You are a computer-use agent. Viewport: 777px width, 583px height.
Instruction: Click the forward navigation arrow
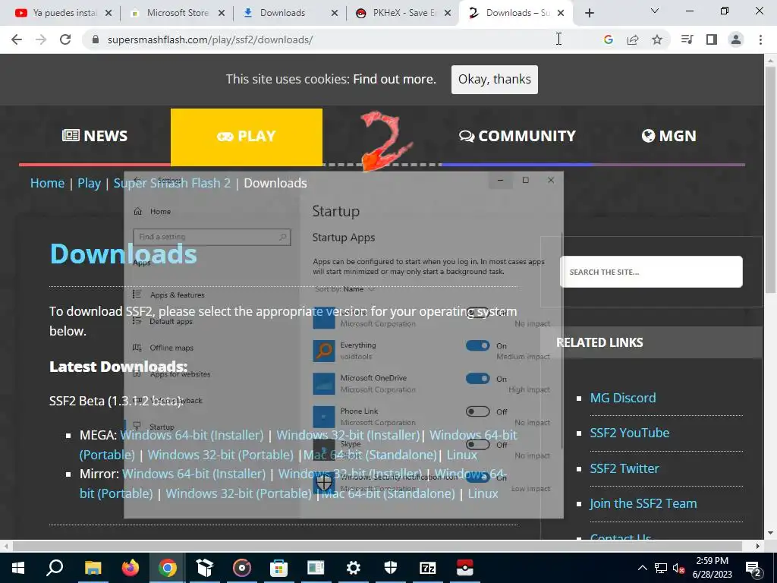click(x=41, y=39)
